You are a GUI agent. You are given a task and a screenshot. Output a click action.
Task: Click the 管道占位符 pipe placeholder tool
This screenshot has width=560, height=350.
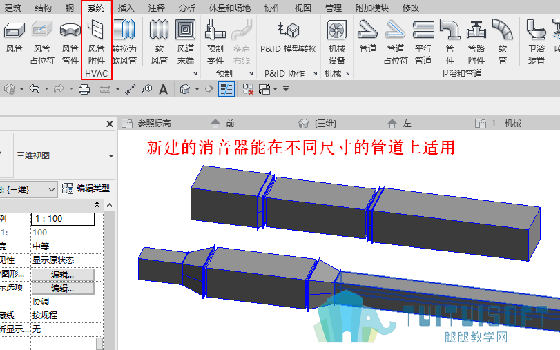(x=396, y=42)
